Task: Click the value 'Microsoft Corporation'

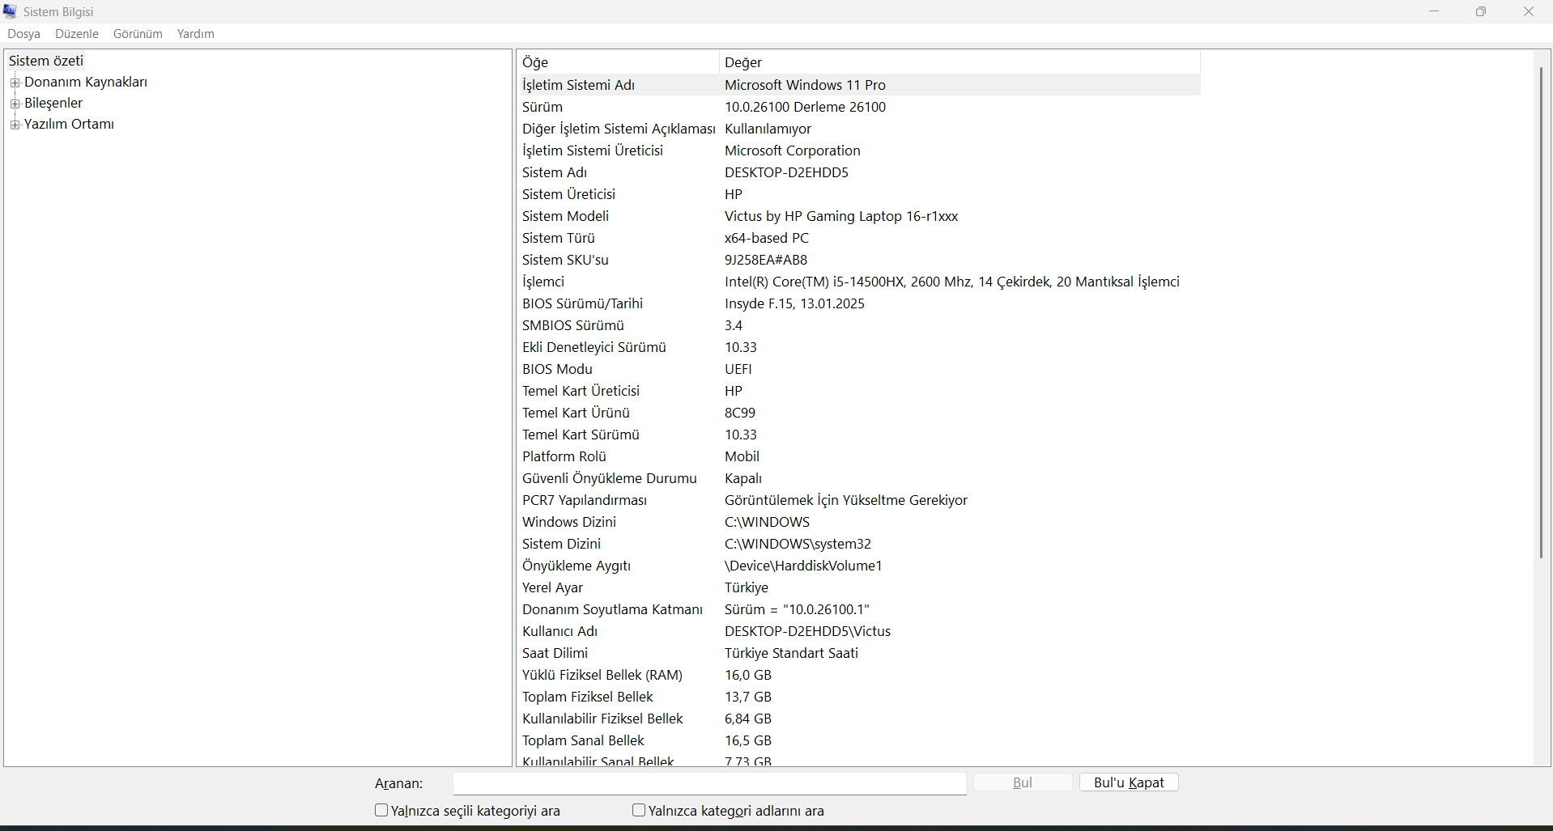Action: pos(792,151)
